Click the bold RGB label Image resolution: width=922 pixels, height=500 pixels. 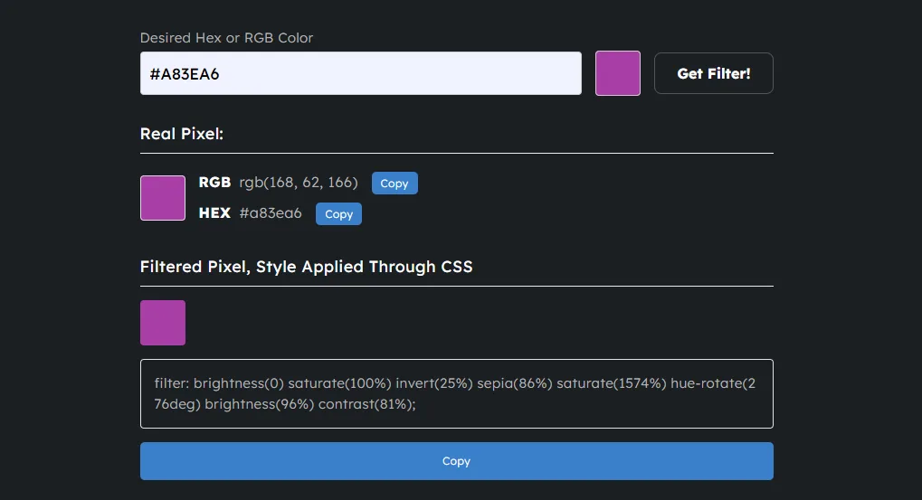pyautogui.click(x=214, y=183)
